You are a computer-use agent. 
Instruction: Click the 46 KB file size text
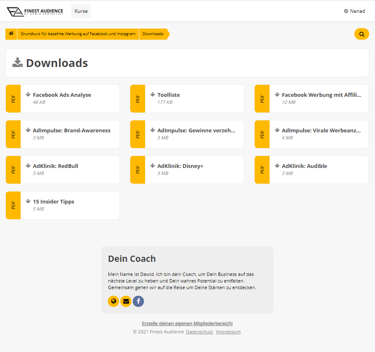[x=39, y=102]
